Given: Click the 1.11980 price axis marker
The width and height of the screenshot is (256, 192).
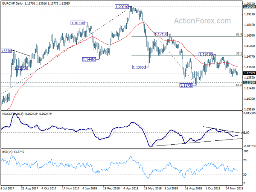Looking at the screenshot, I should coord(249,82).
